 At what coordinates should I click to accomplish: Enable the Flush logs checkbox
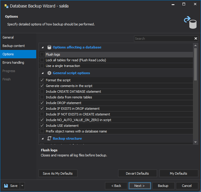point(42,54)
